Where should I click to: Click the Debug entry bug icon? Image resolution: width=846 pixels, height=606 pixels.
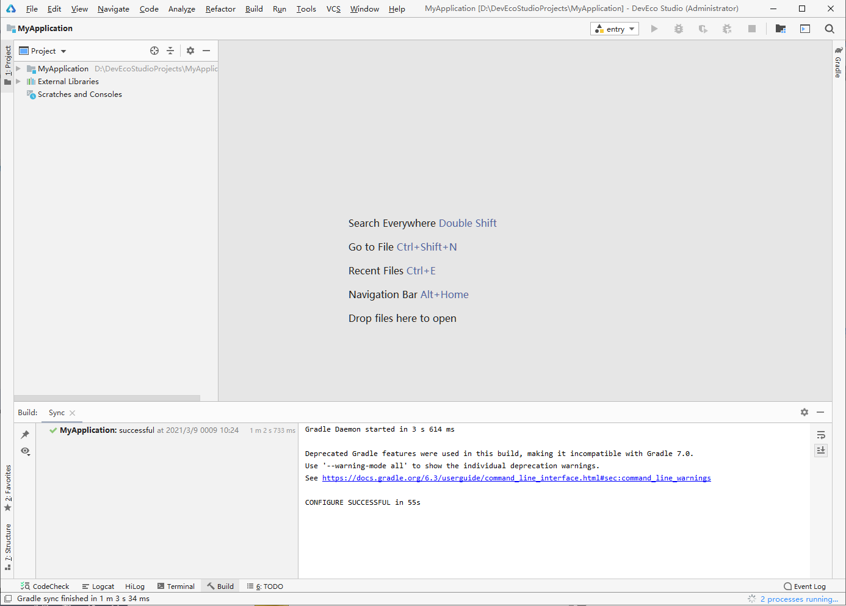click(679, 29)
